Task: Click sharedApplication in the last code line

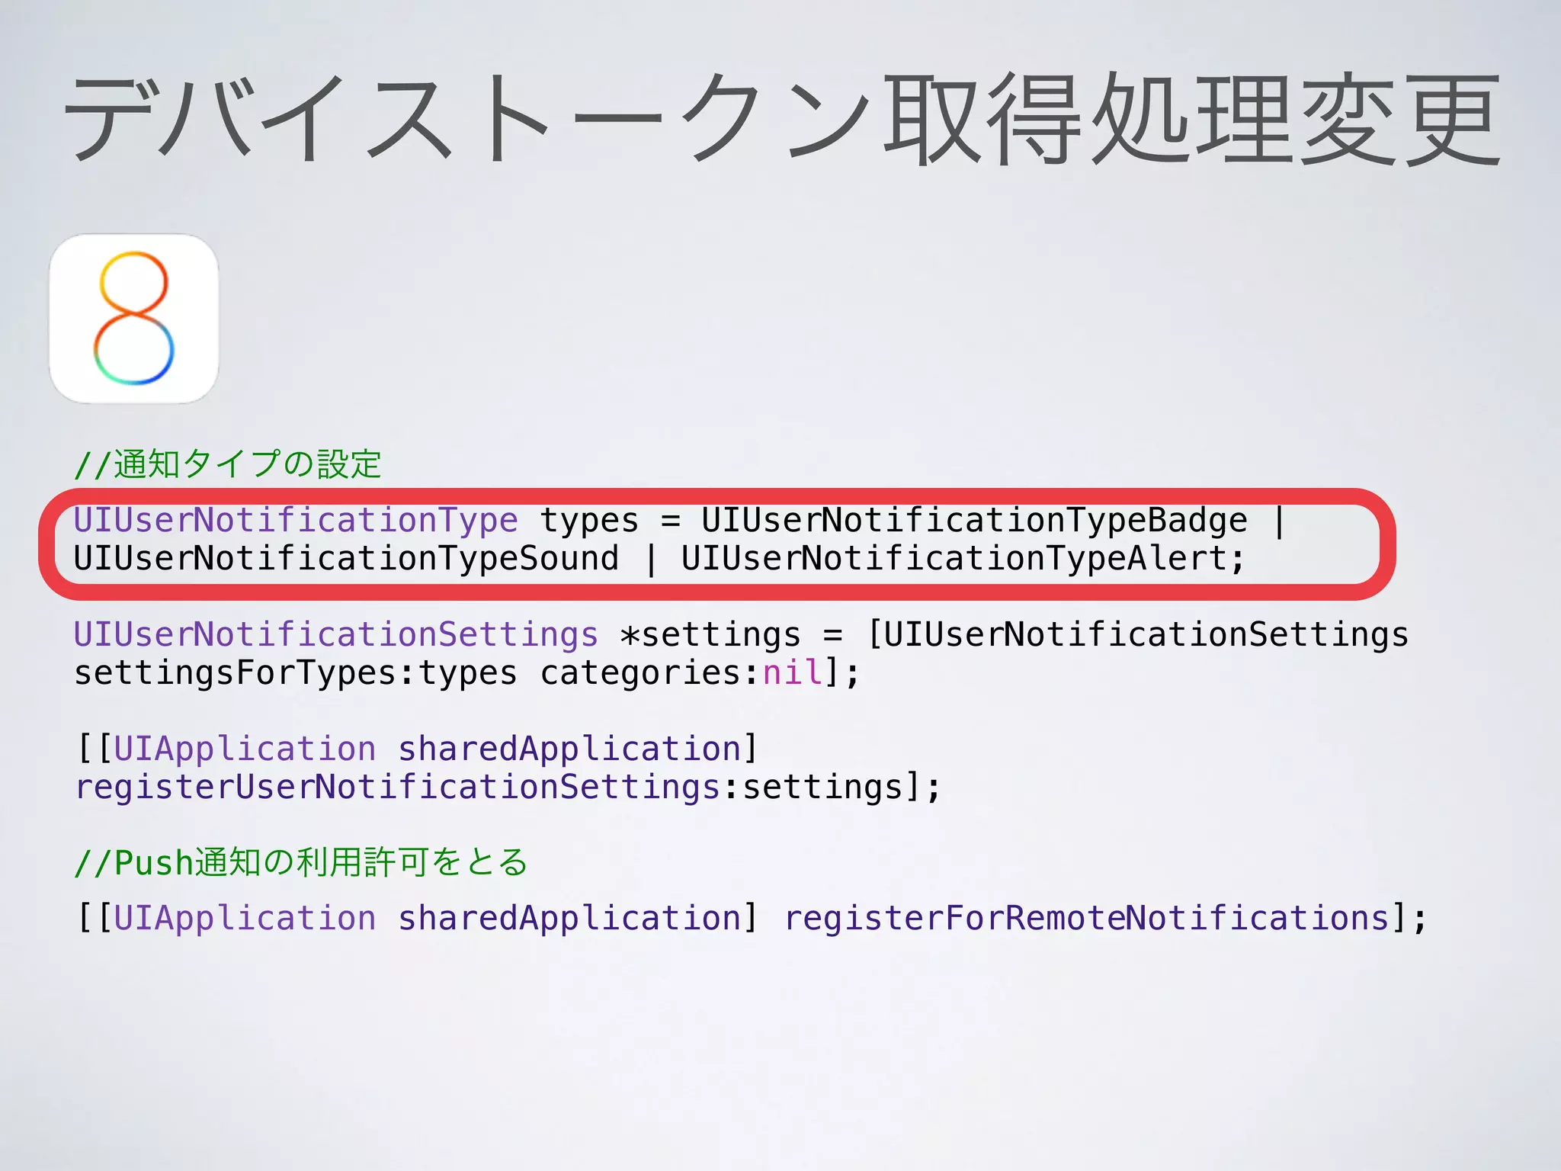Action: (569, 919)
